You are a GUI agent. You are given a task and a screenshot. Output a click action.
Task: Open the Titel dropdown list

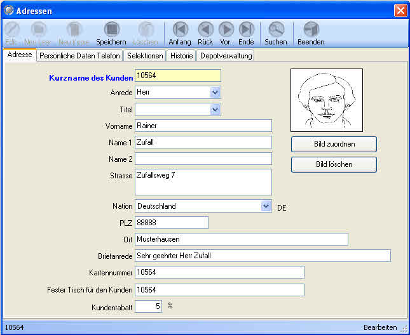[215, 110]
